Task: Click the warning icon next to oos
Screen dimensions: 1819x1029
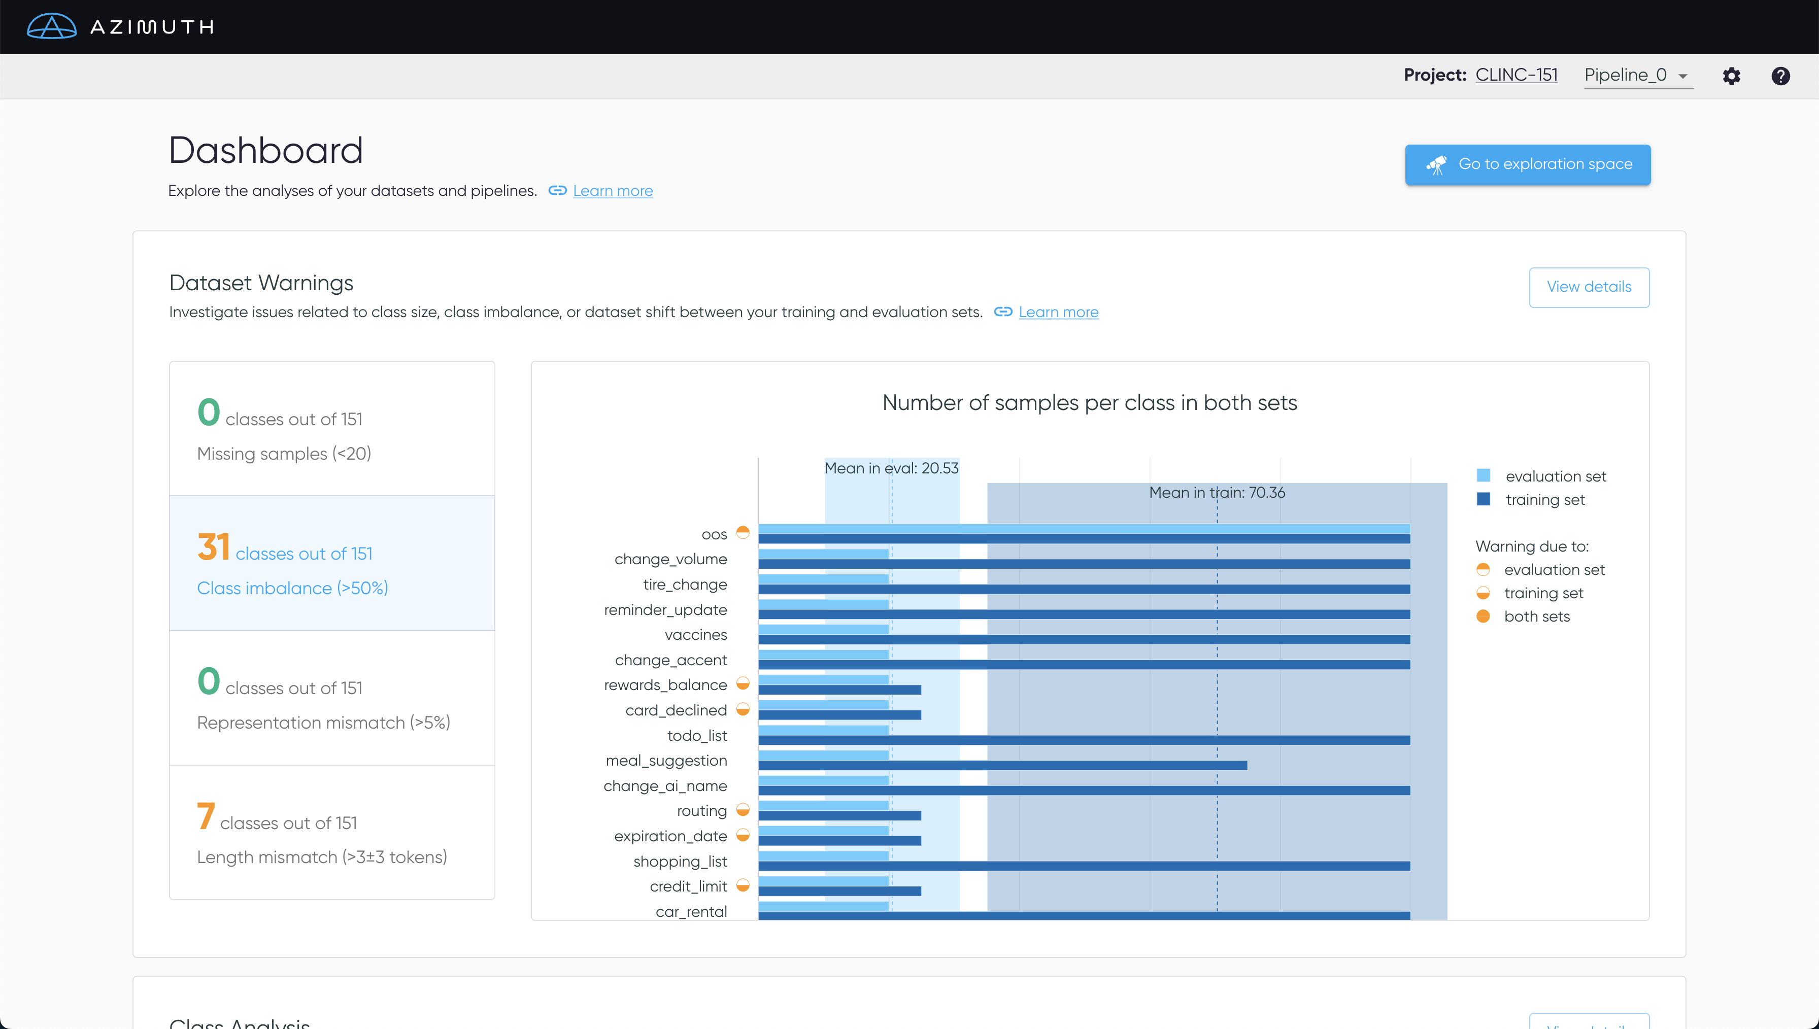Action: pos(743,533)
